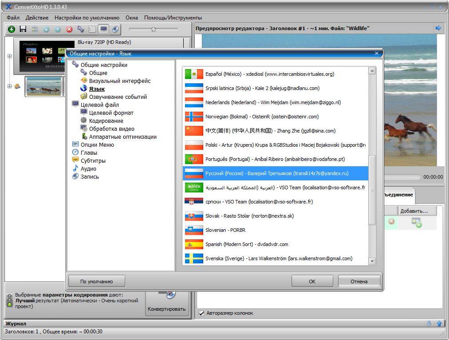Click the add video filmstrip plus icon
The height and width of the screenshot is (340, 449).
tap(416, 223)
